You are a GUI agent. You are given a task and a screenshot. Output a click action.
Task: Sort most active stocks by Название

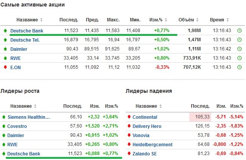click(30, 20)
